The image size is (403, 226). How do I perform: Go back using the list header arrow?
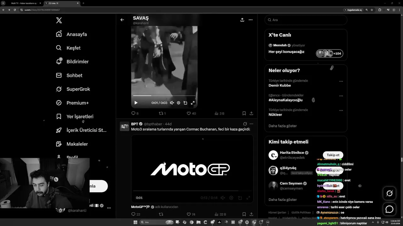(x=122, y=20)
